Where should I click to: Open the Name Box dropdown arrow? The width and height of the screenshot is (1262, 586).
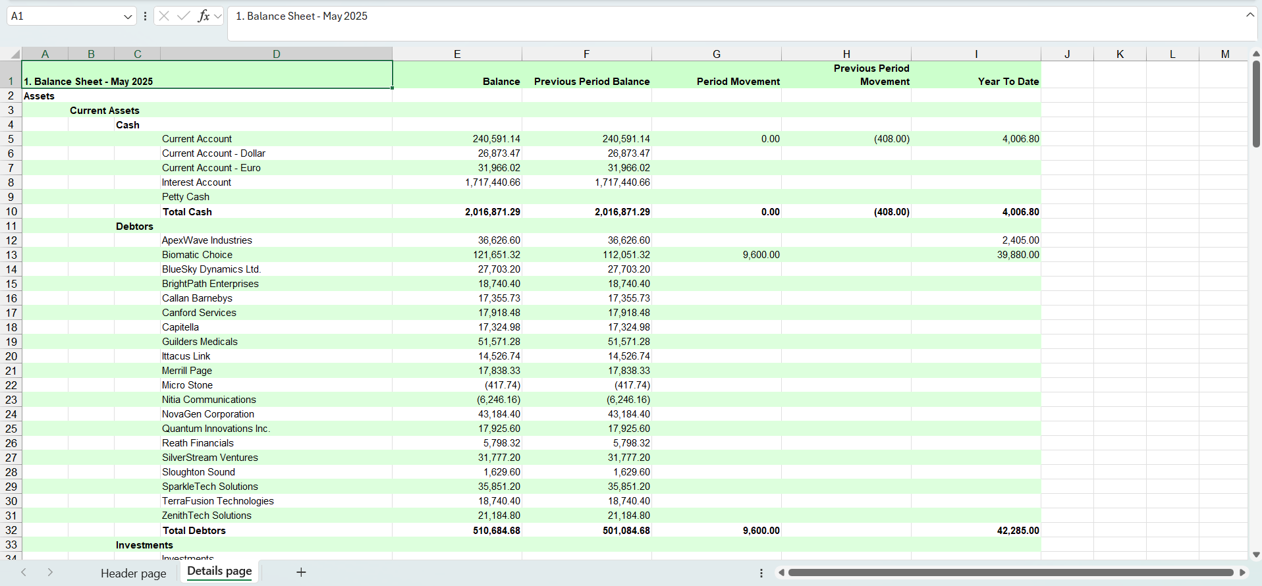tap(128, 16)
